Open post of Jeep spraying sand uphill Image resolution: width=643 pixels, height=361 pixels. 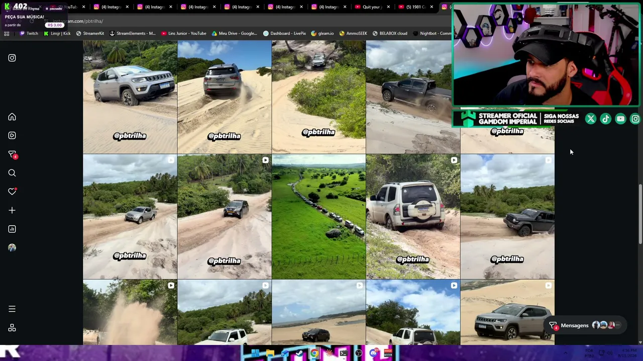(224, 97)
